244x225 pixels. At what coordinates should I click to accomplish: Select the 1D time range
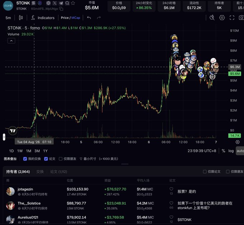coord(11,151)
